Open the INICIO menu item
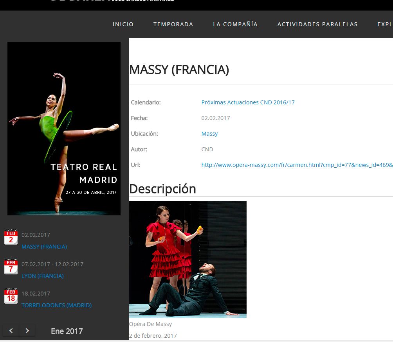This screenshot has width=393, height=342. pyautogui.click(x=123, y=24)
